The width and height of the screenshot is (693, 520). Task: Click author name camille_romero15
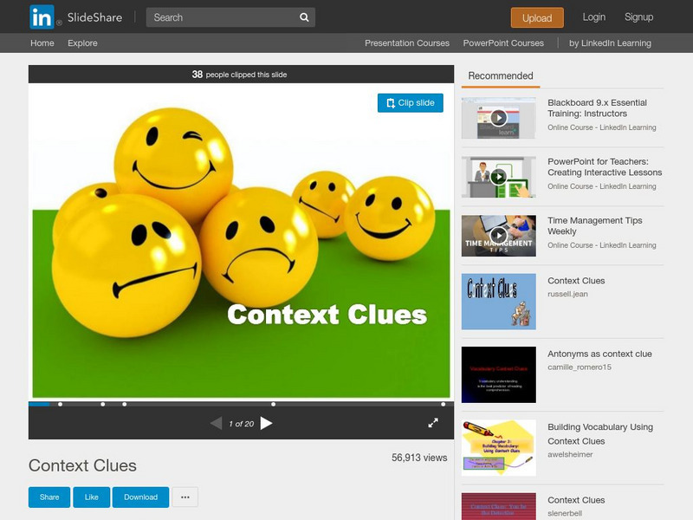coord(580,367)
